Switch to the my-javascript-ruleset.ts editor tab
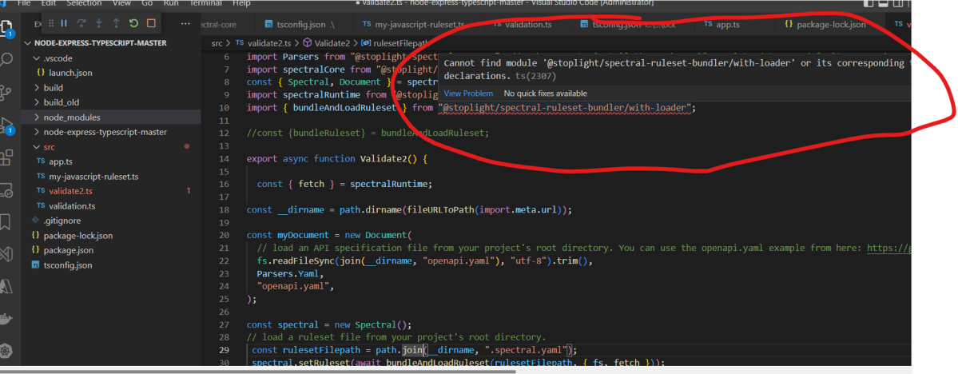 [414, 25]
